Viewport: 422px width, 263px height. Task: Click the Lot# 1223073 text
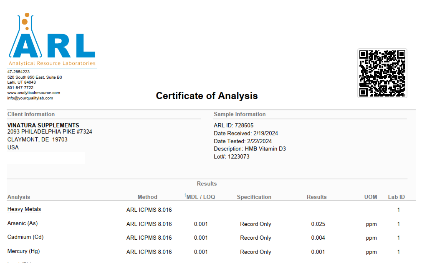pyautogui.click(x=231, y=157)
